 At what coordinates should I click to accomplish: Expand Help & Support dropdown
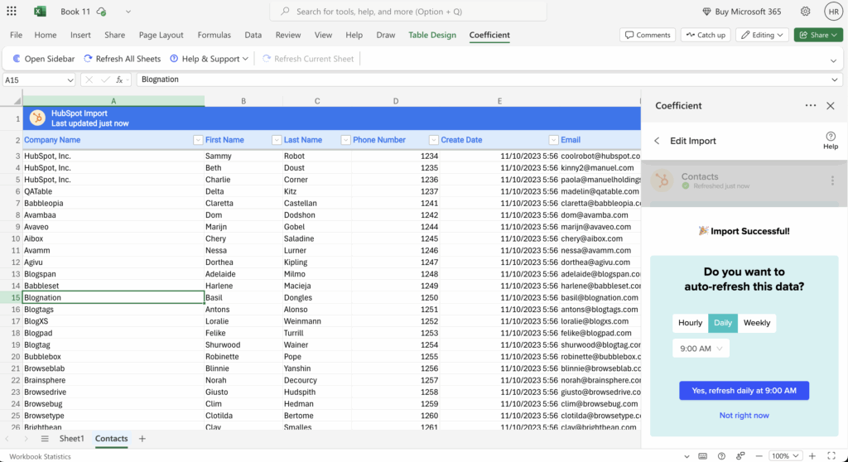pyautogui.click(x=210, y=59)
